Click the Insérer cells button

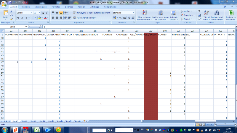[186, 11]
